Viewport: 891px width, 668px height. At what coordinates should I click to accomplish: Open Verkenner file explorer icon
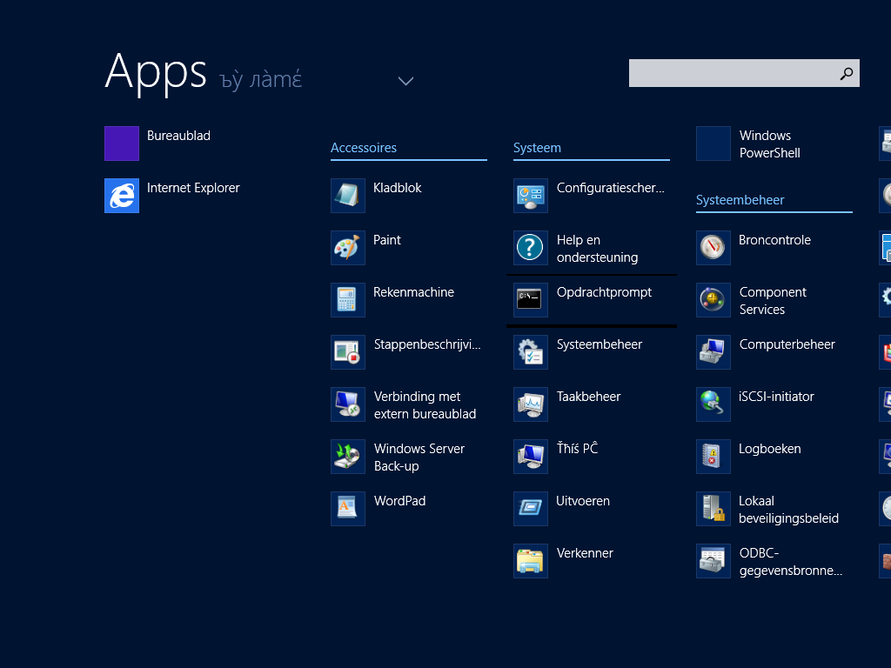(x=531, y=561)
